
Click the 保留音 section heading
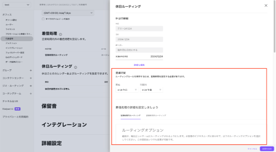click(49, 106)
